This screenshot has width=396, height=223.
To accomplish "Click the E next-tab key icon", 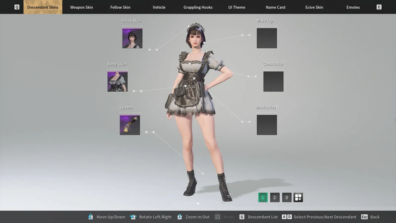I will click(379, 7).
